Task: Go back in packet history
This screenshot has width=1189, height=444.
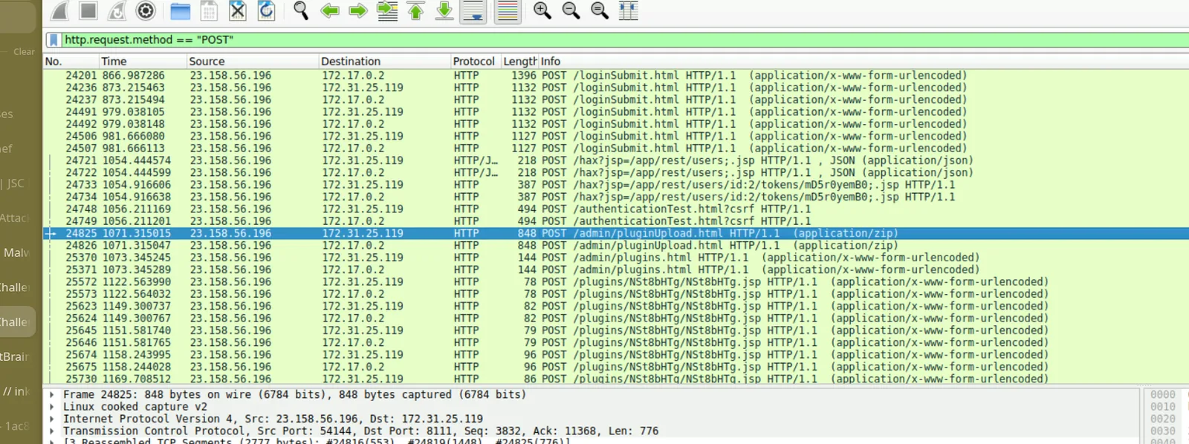Action: [330, 10]
